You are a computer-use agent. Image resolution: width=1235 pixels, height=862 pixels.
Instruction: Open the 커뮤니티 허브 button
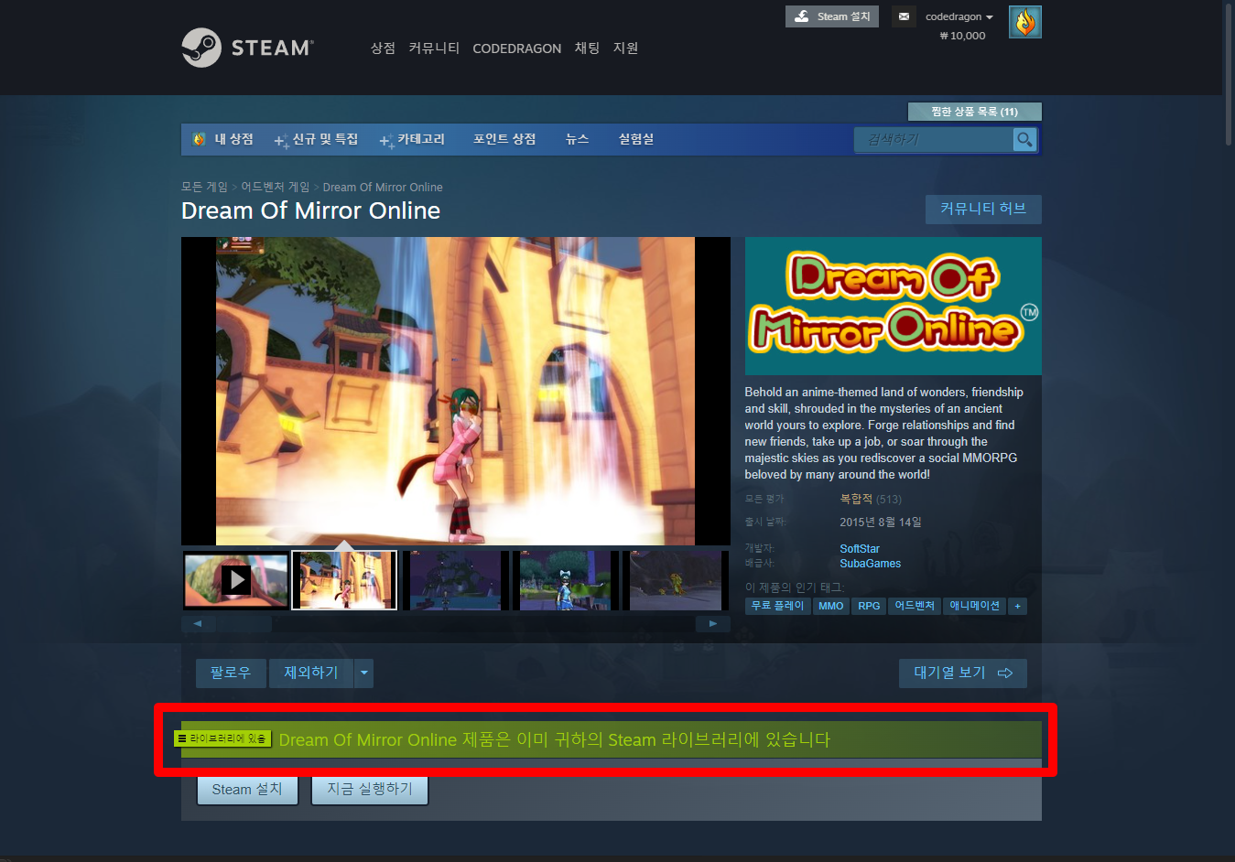(x=983, y=209)
